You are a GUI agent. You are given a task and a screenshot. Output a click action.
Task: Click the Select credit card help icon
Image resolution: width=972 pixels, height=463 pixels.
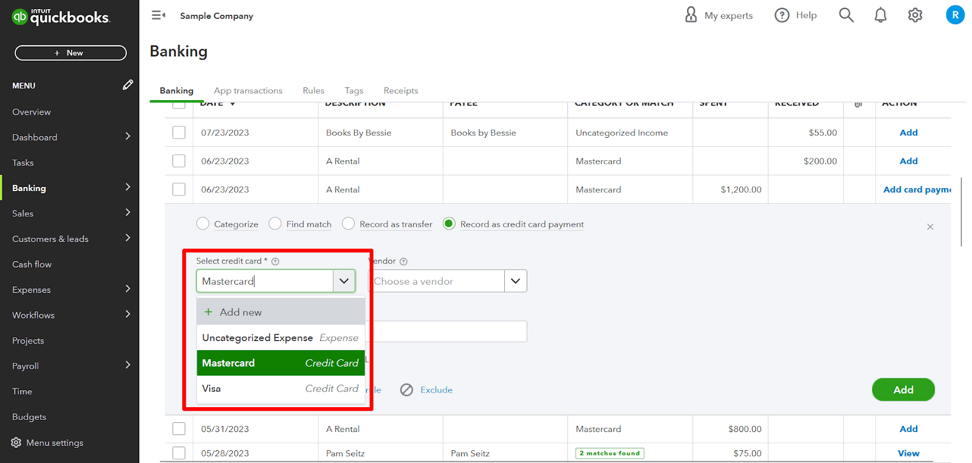tap(275, 262)
